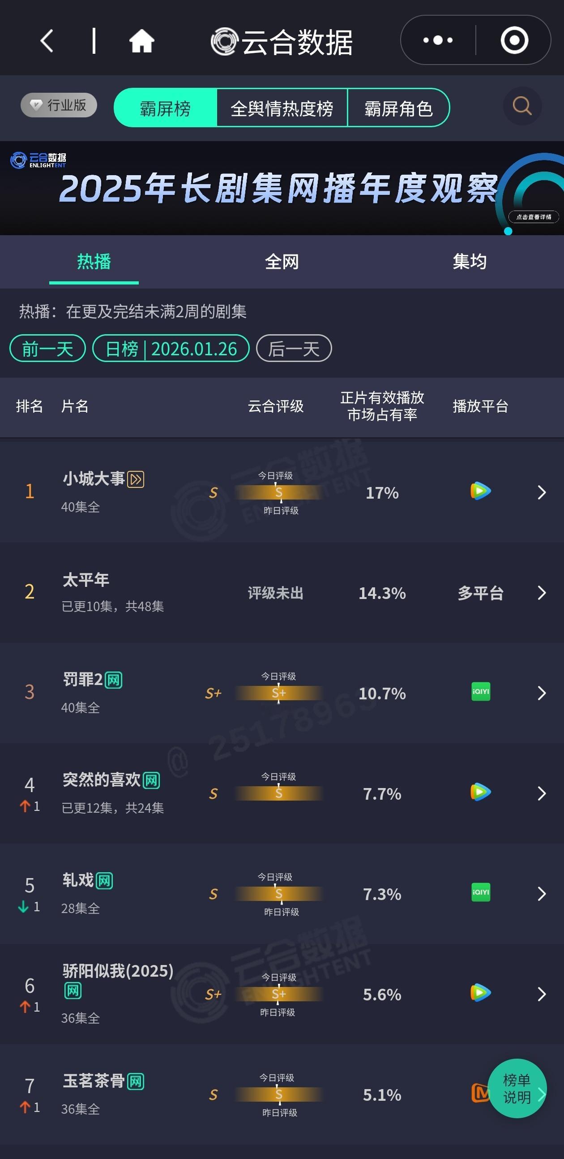Viewport: 564px width, 1159px height.
Task: Tap the S+ rating bar for 骄阳似我(2025)
Action: point(279,995)
